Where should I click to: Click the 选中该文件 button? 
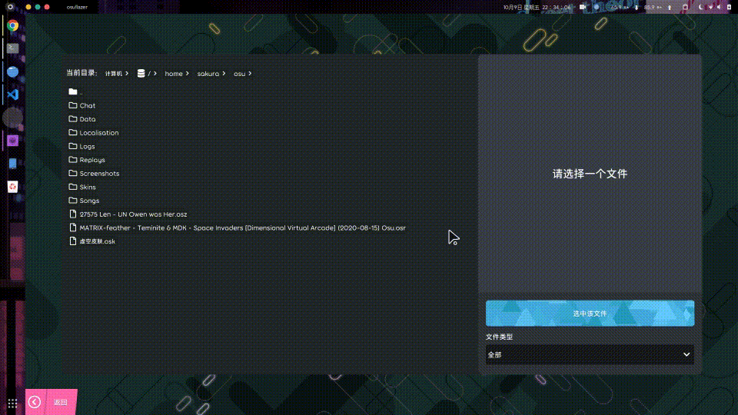[x=590, y=314]
